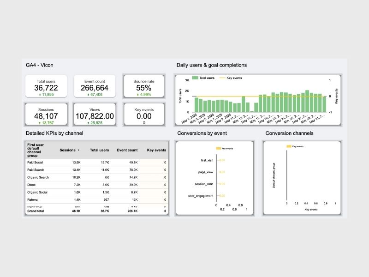Click the tallest green bar in daily chart
This screenshot has height=277, width=369.
pyautogui.click(x=307, y=101)
